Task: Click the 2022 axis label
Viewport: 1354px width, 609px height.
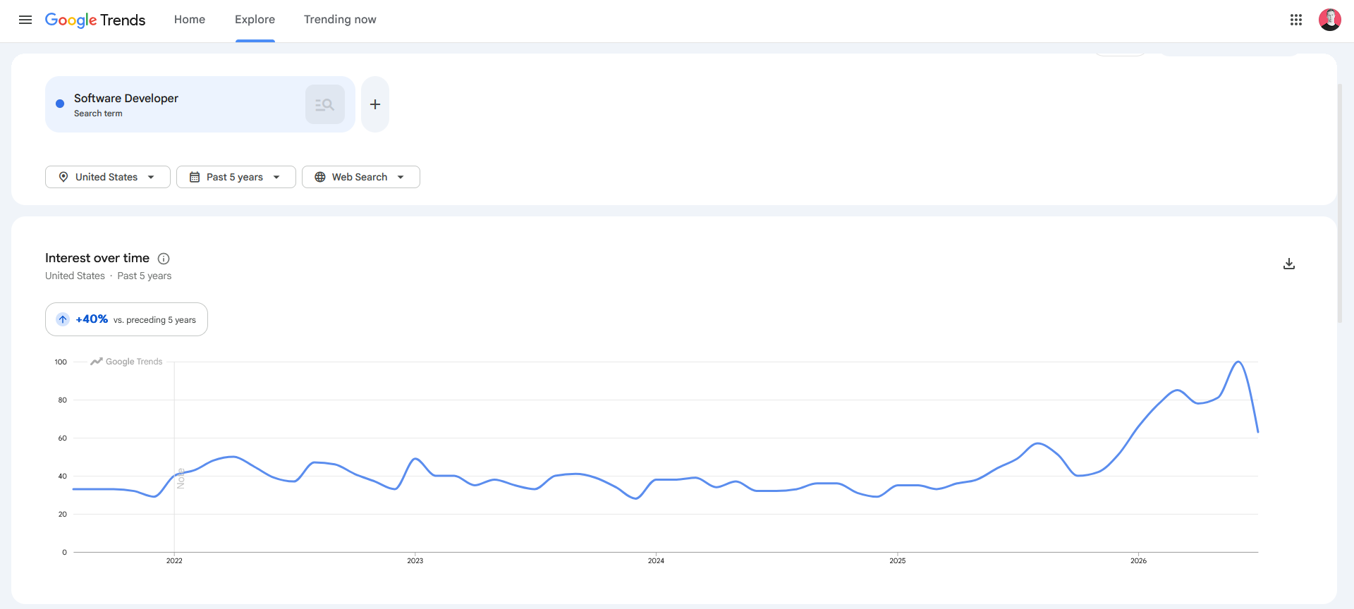Action: pyautogui.click(x=174, y=561)
